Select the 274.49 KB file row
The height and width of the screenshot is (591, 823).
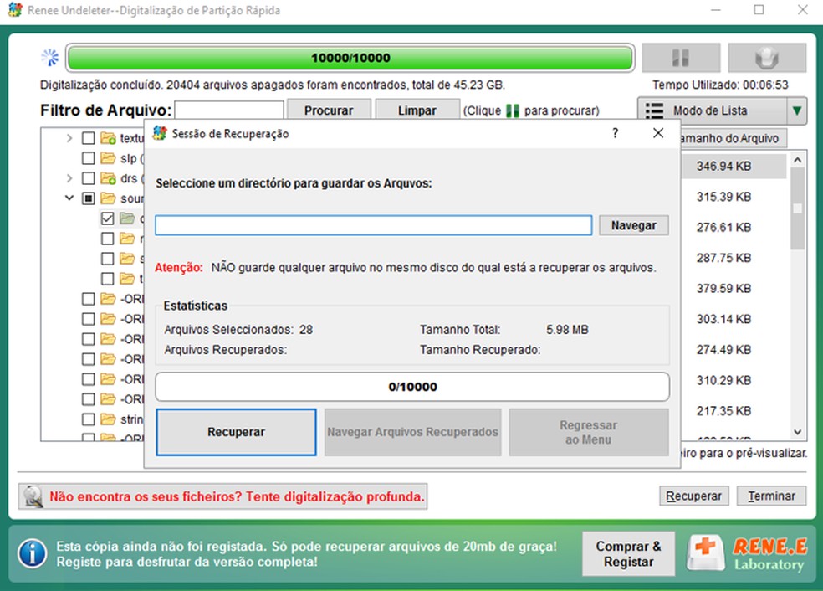(734, 349)
